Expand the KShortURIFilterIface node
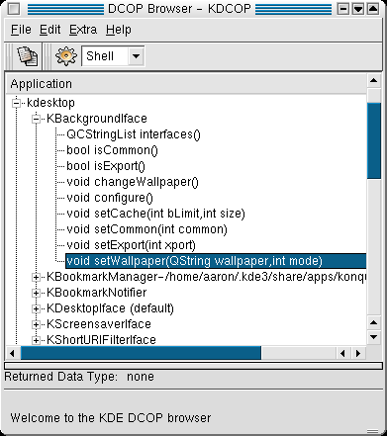Image resolution: width=387 pixels, height=436 pixels. (x=36, y=340)
